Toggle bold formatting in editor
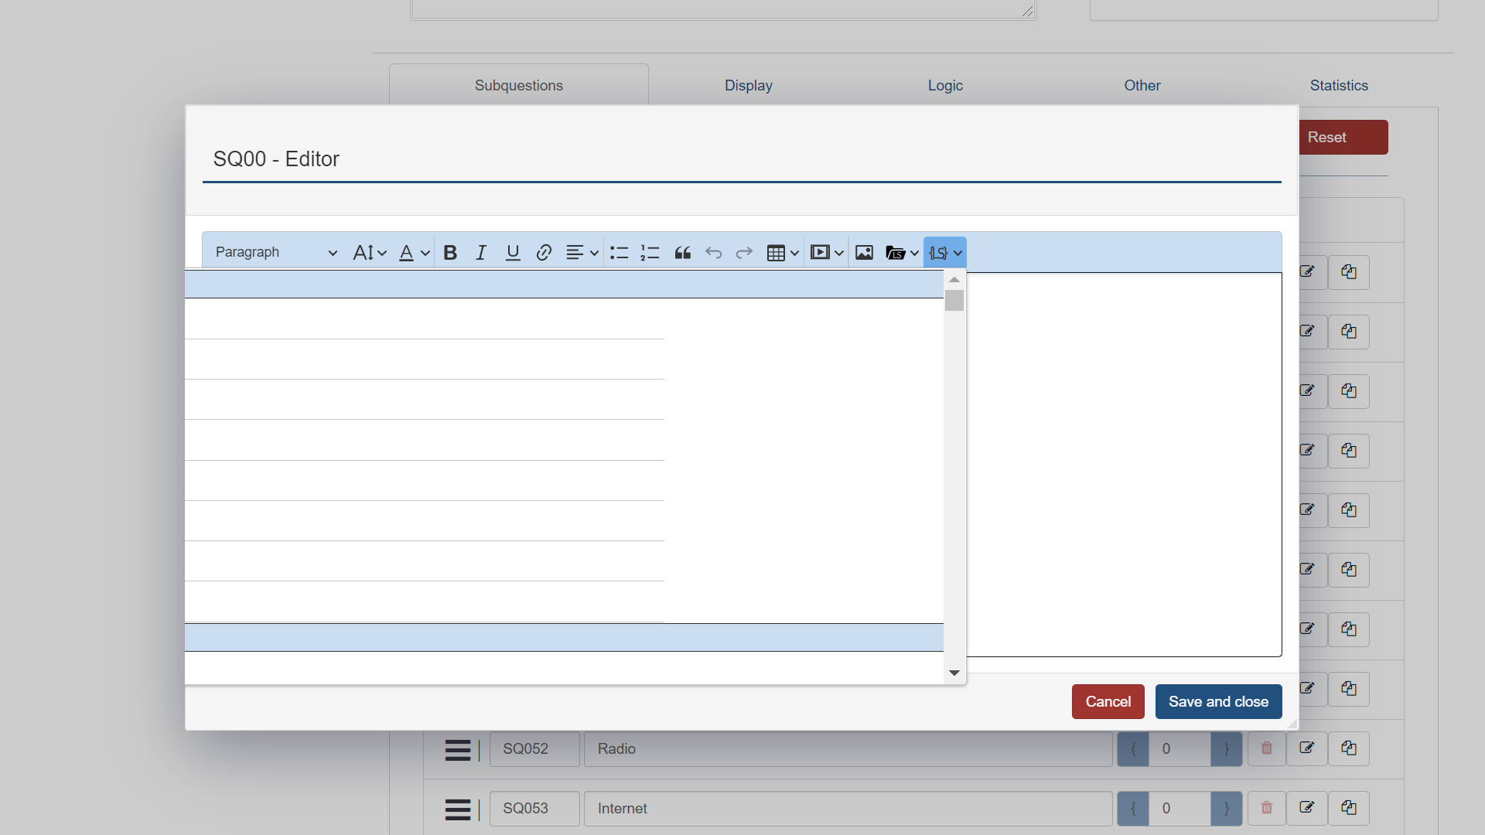The height and width of the screenshot is (835, 1485). coord(450,253)
